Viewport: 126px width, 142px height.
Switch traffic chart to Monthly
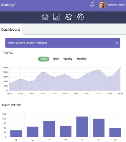coord(82,59)
